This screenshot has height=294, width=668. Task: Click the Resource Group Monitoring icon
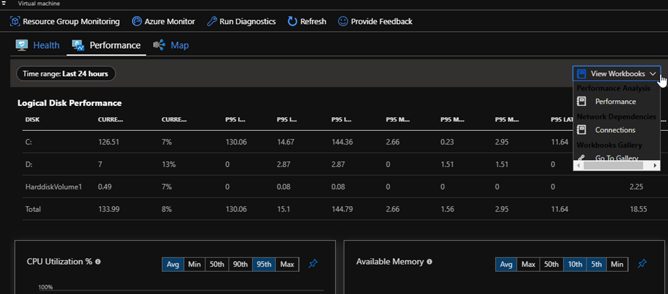(15, 21)
